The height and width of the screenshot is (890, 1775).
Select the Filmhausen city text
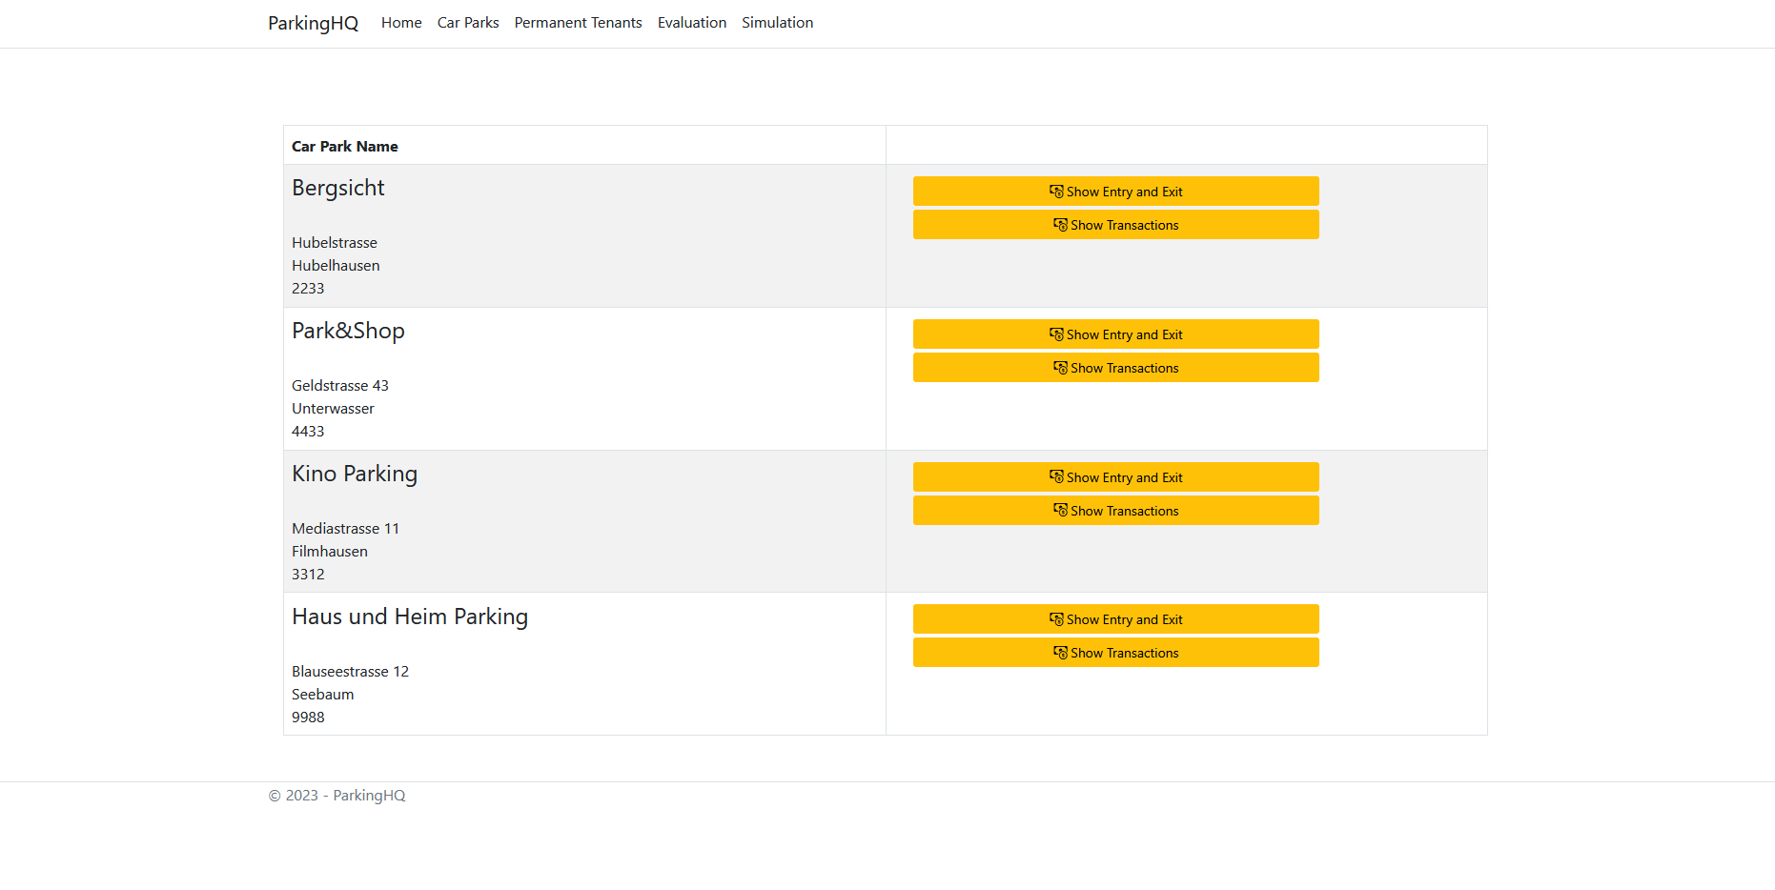coord(330,552)
